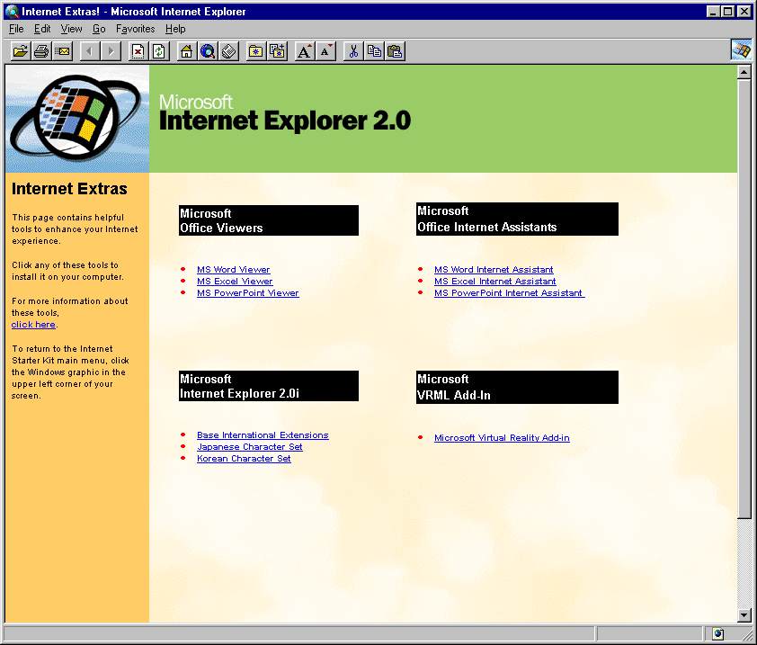Click the Cut scissors icon
Viewport: 757px width, 645px height.
click(353, 50)
